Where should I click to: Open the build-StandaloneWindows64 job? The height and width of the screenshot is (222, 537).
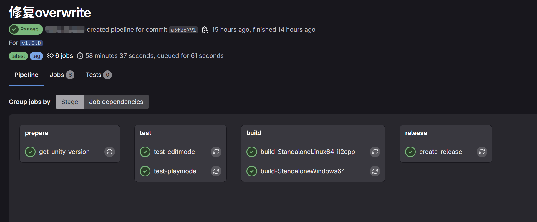point(302,171)
